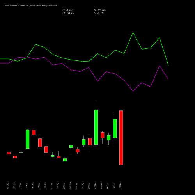Select the red candlestick above 29 Sep
Image resolution: width=195 pixels, height=195 pixels.
(x=90, y=142)
